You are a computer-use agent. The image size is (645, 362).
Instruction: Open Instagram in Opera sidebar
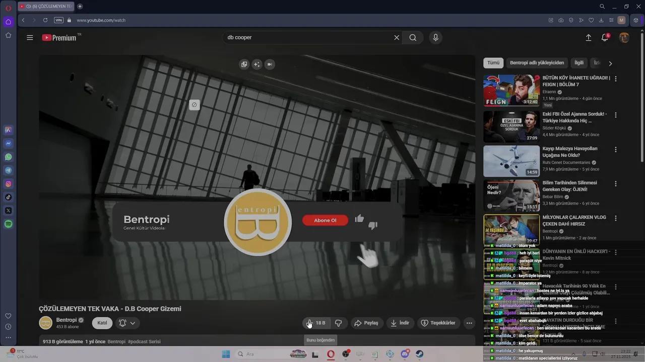[8, 184]
